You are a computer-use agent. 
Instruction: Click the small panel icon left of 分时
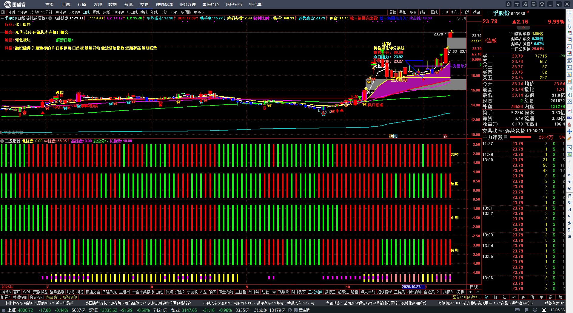pos(3,12)
